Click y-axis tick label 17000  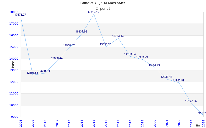pos(14,24)
